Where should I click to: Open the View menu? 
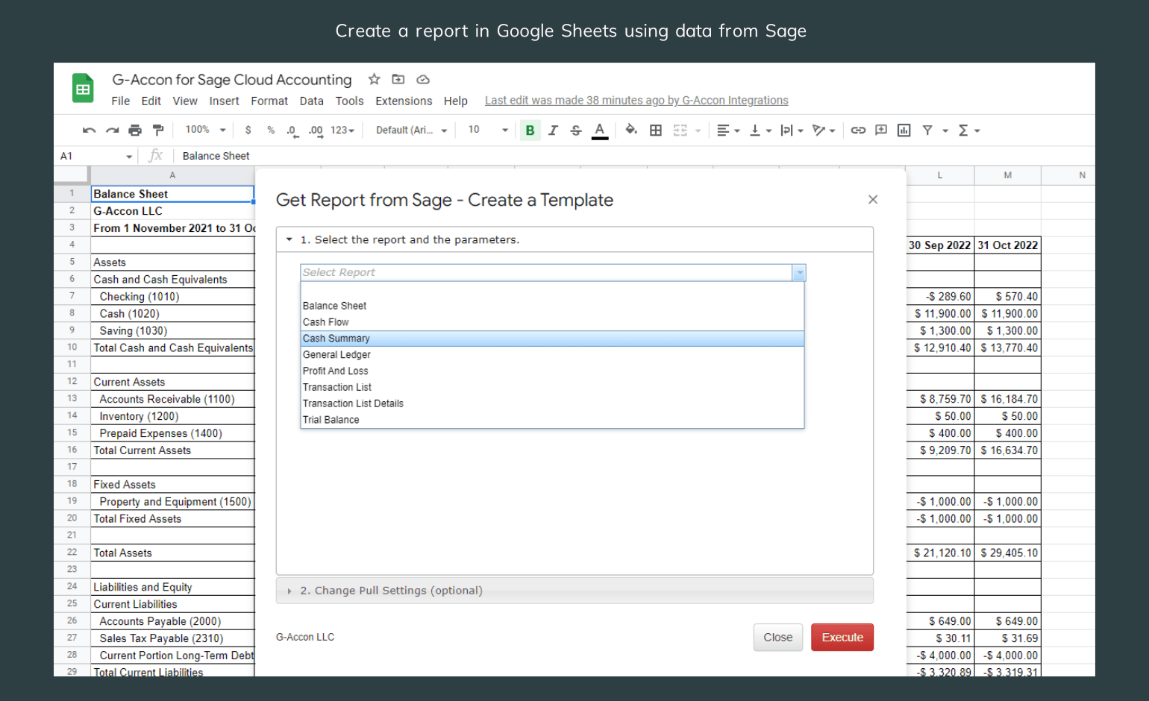click(185, 101)
